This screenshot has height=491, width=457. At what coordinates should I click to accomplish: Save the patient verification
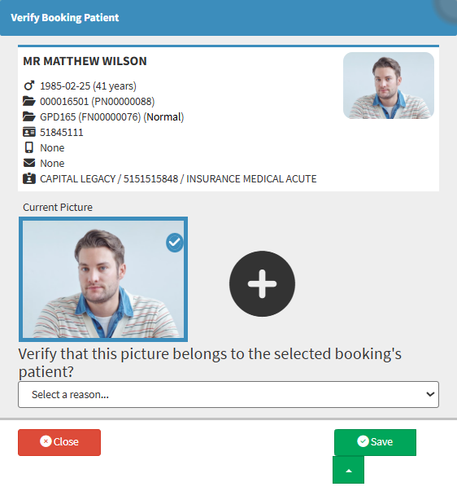click(x=375, y=442)
